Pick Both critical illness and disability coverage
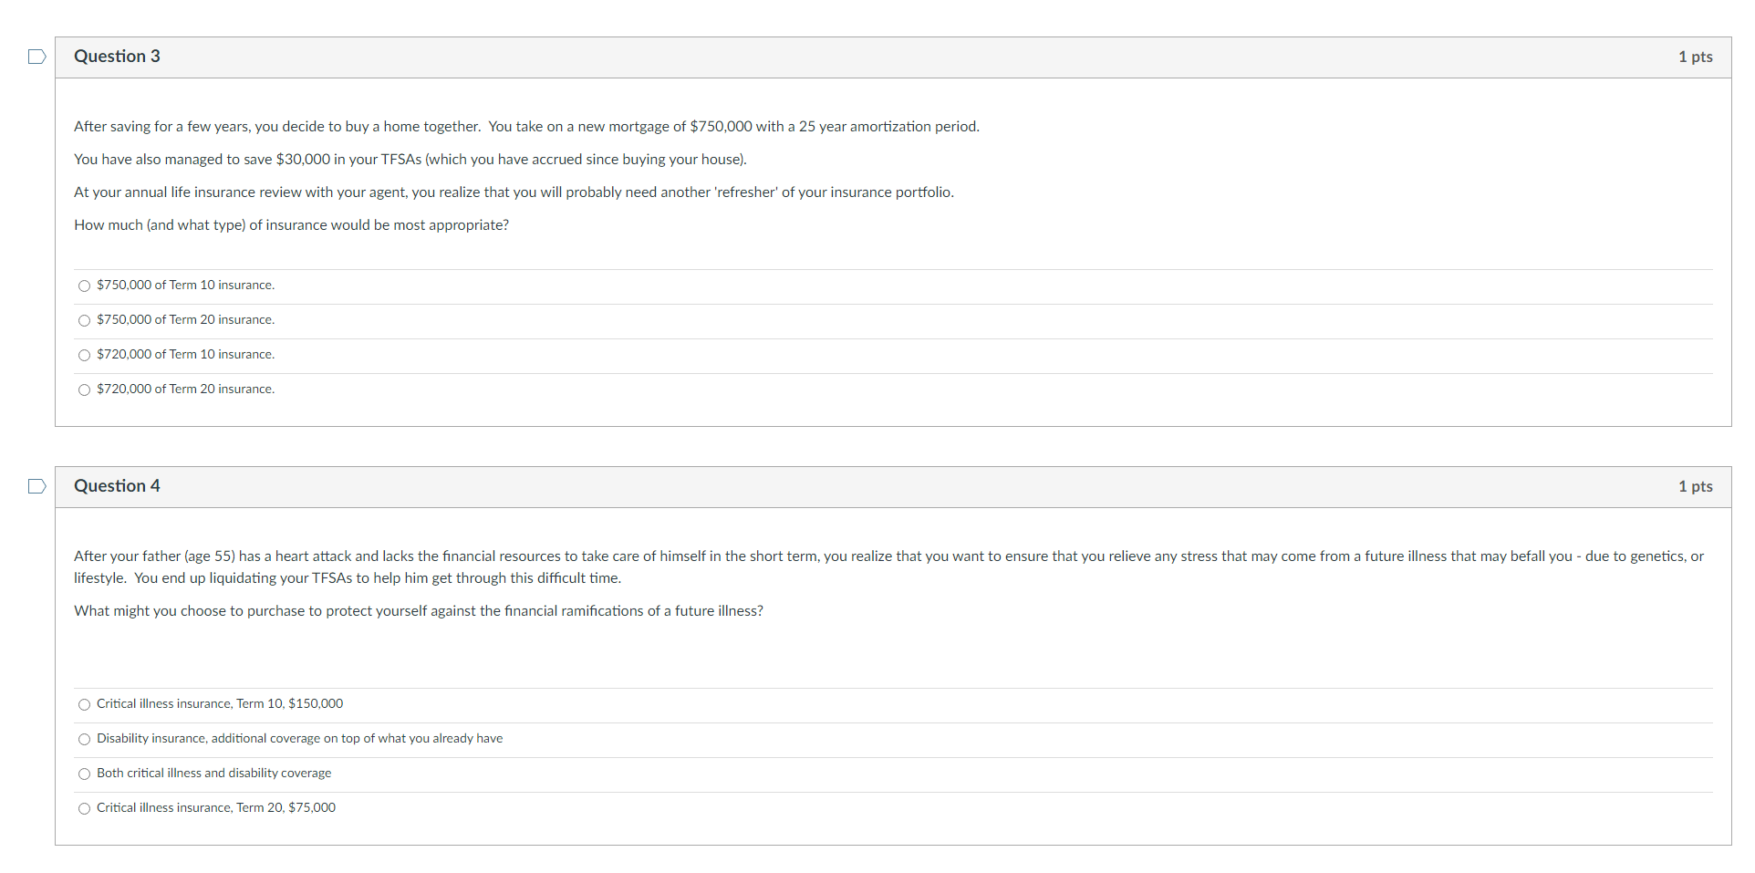The image size is (1755, 873). (x=85, y=774)
